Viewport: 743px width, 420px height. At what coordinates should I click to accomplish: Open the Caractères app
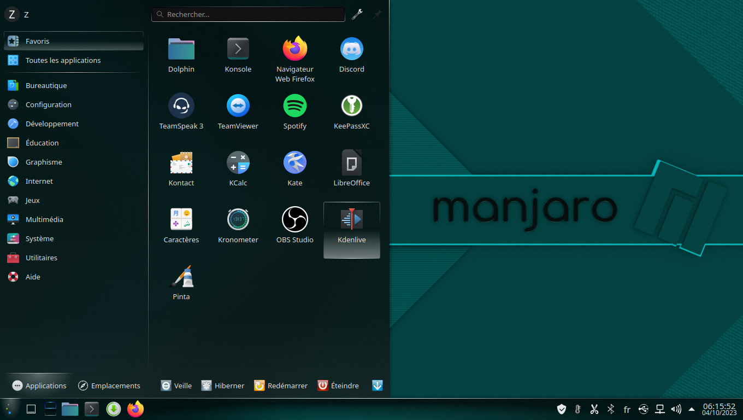pos(181,226)
